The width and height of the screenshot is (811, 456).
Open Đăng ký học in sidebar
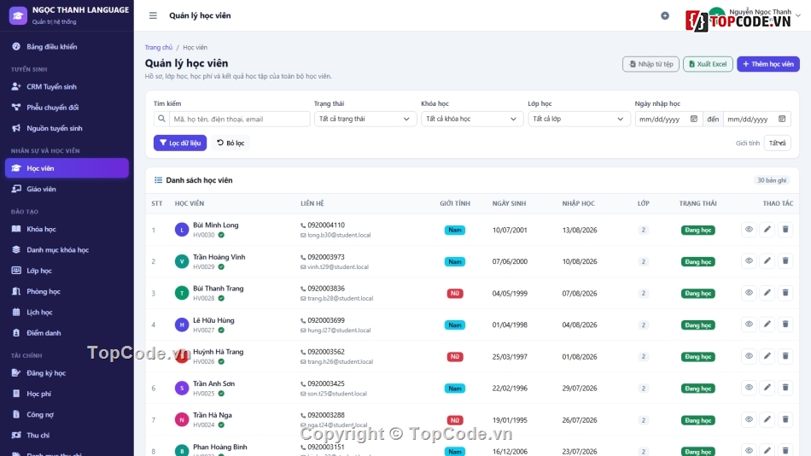coord(67,372)
